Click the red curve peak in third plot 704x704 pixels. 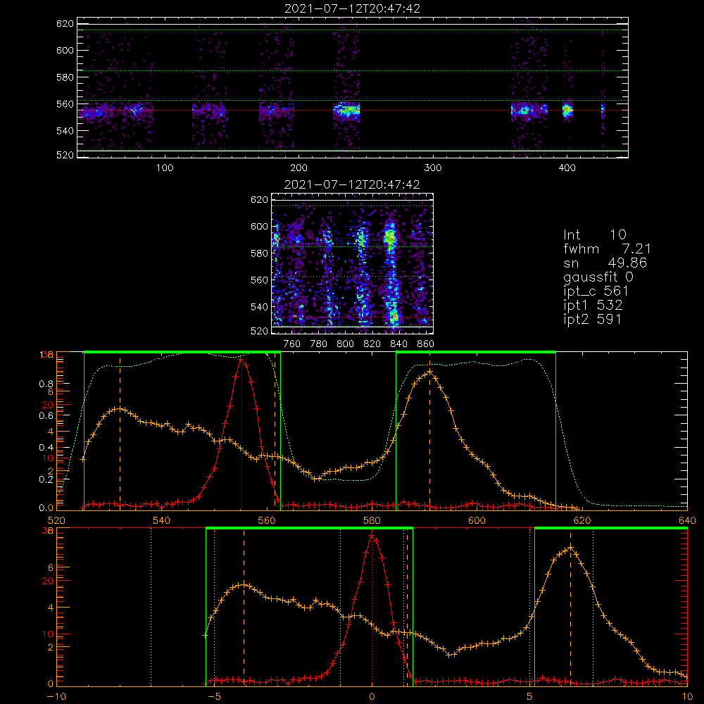tap(241, 359)
